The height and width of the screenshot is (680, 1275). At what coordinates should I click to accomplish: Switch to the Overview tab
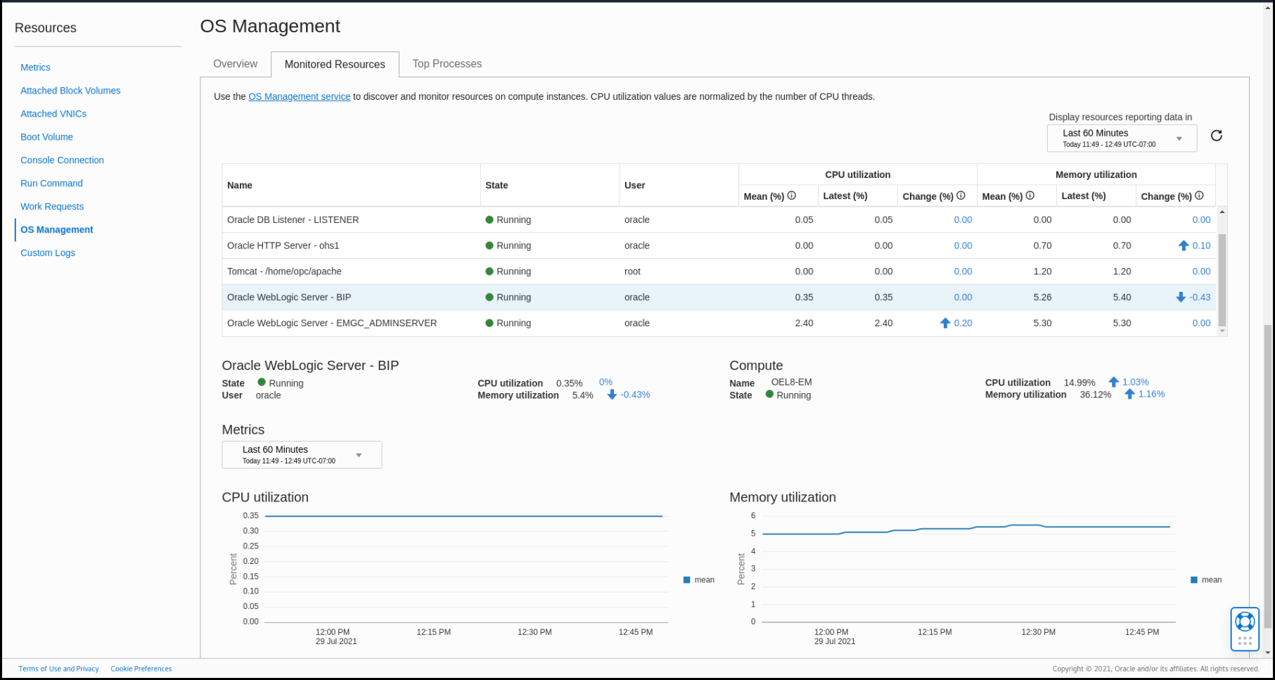[x=235, y=63]
